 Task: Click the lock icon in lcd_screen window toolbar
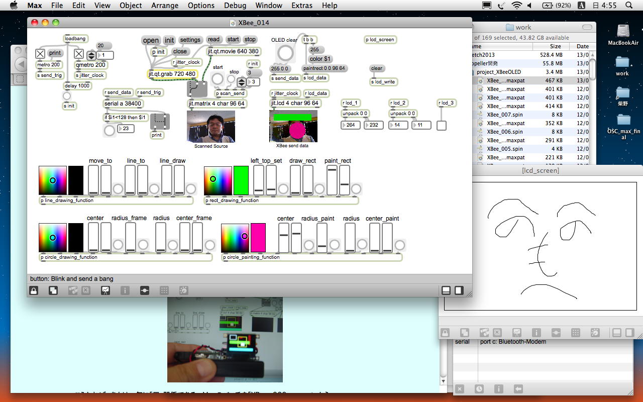tap(445, 333)
